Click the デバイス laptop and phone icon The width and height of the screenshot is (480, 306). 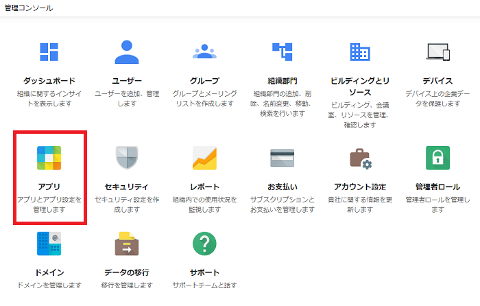pos(437,51)
